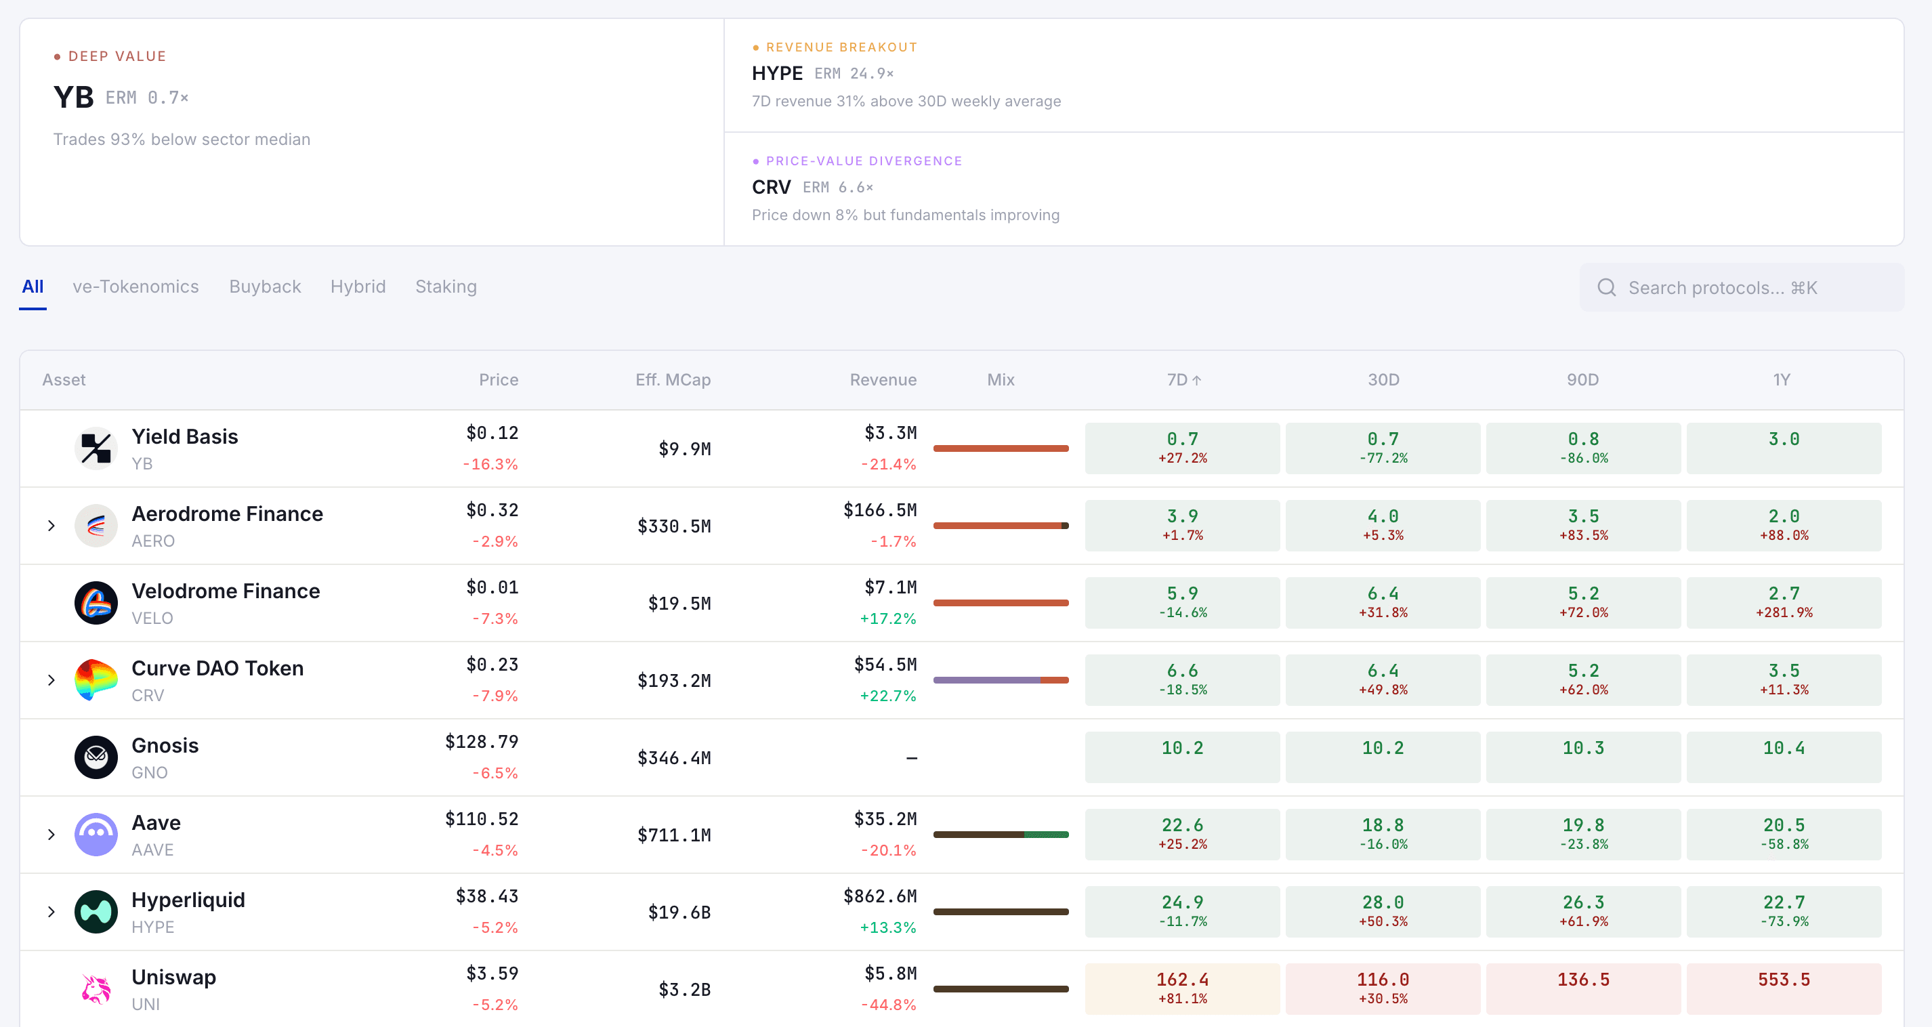Click the Gnosis owl logo
The image size is (1932, 1027).
point(96,757)
